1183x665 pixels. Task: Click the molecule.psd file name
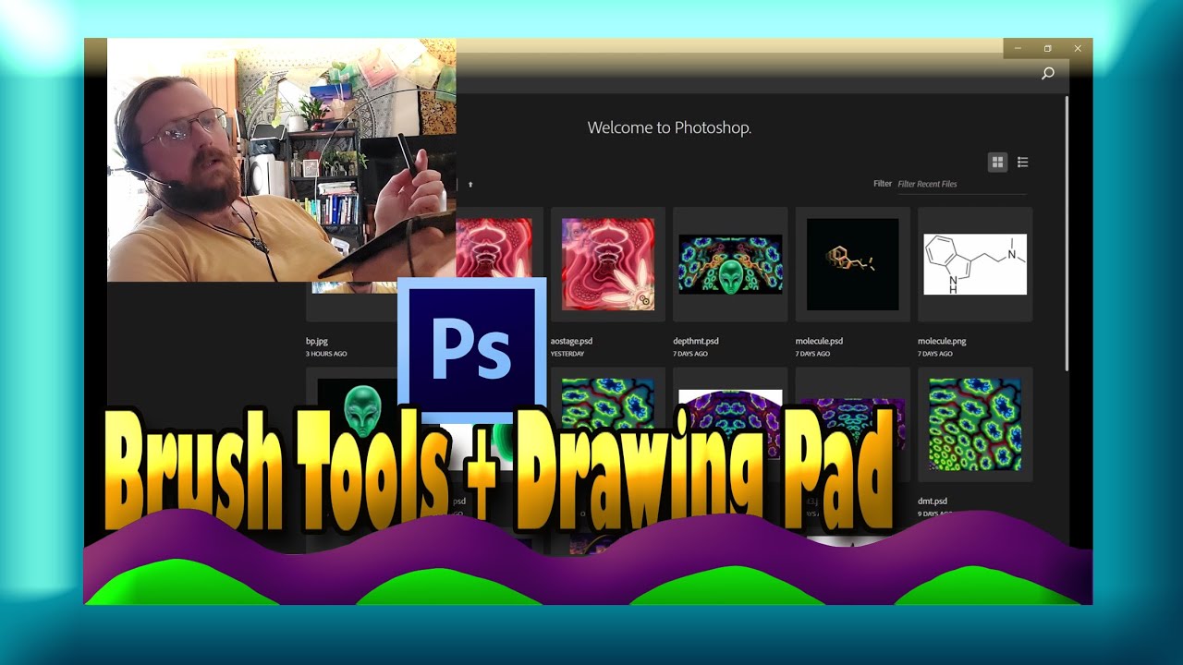tap(820, 341)
